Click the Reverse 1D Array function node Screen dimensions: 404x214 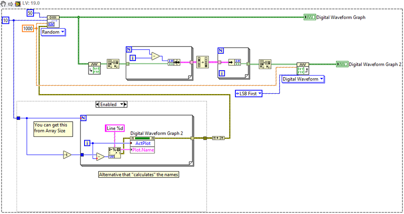(x=203, y=62)
